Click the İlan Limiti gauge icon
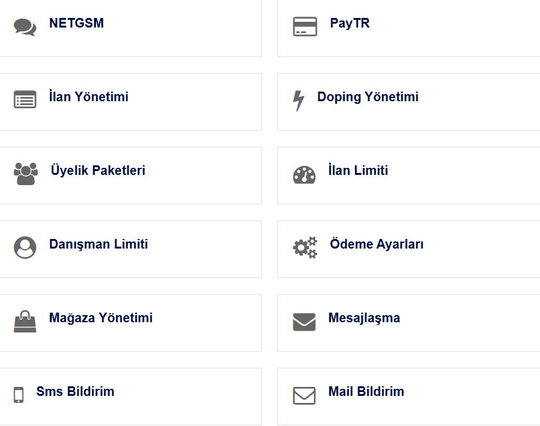540x426 pixels. coord(304,175)
